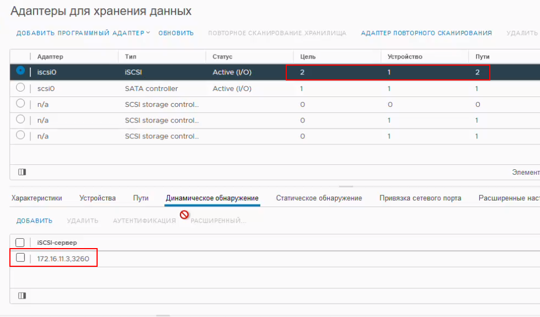
Task: Select radio button for SCSI controller with 0 devices
Action: pos(20,103)
